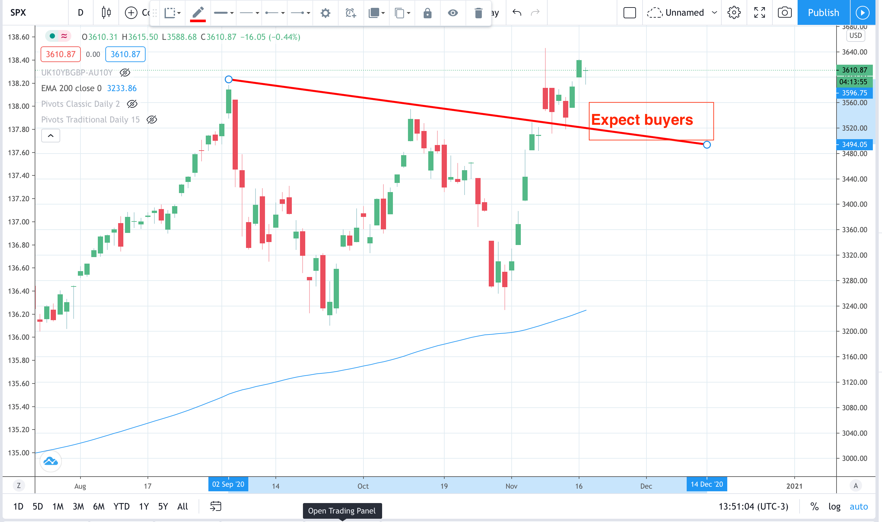Screen dimensions: 882x522
Task: Click the SPX symbol search field
Action: click(18, 13)
